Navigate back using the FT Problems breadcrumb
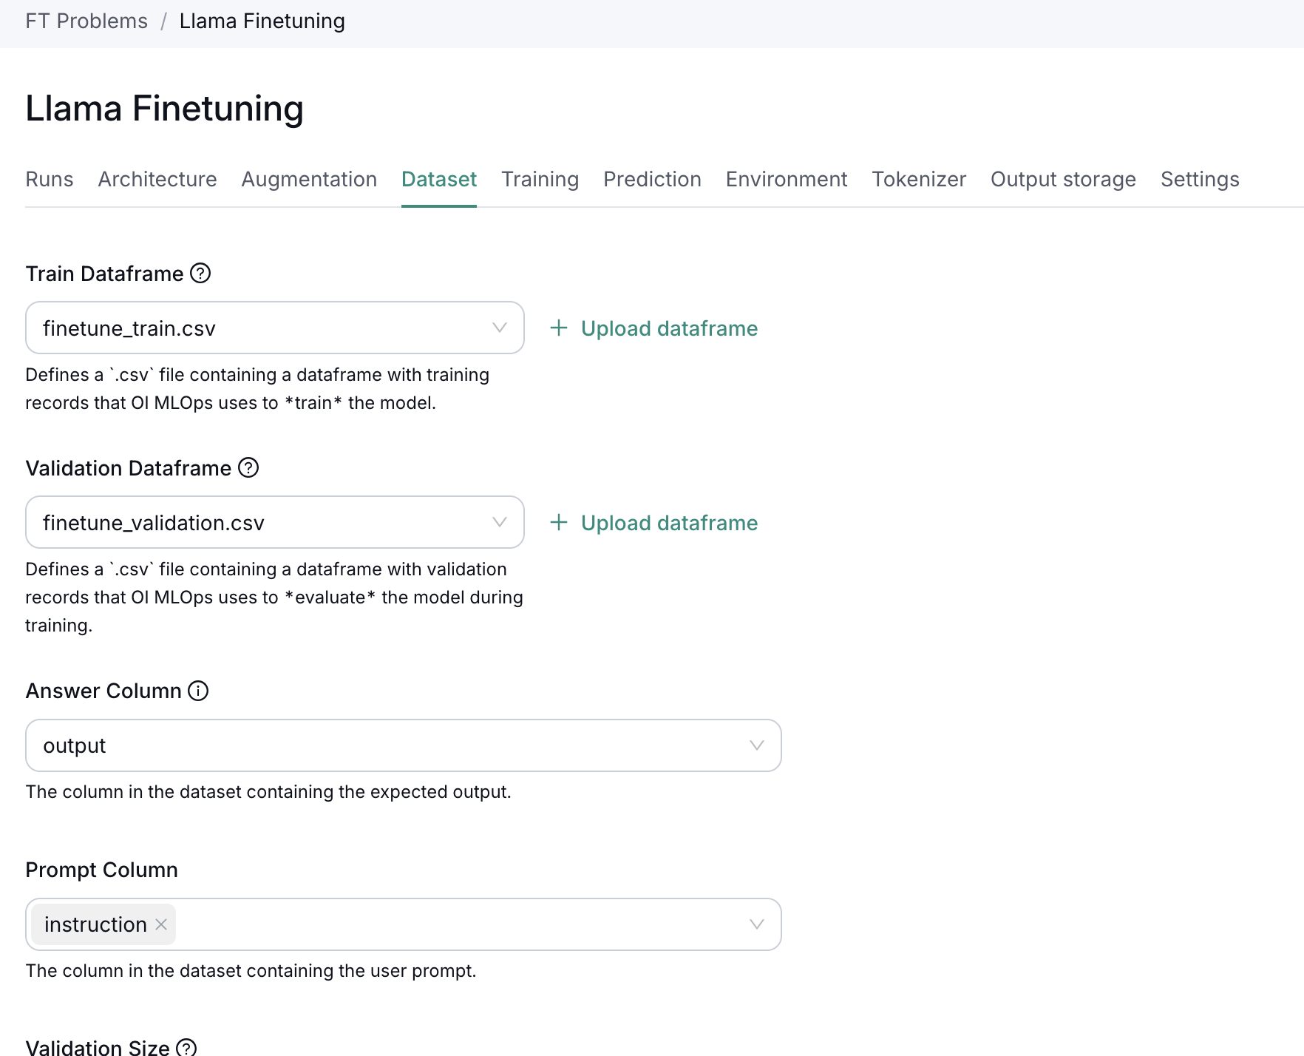The image size is (1304, 1056). [x=86, y=21]
